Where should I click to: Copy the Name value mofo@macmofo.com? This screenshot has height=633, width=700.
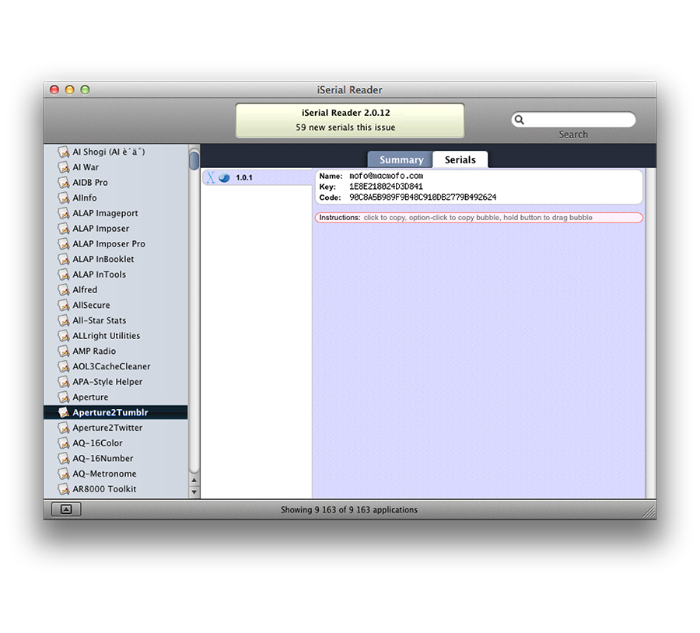tap(386, 176)
